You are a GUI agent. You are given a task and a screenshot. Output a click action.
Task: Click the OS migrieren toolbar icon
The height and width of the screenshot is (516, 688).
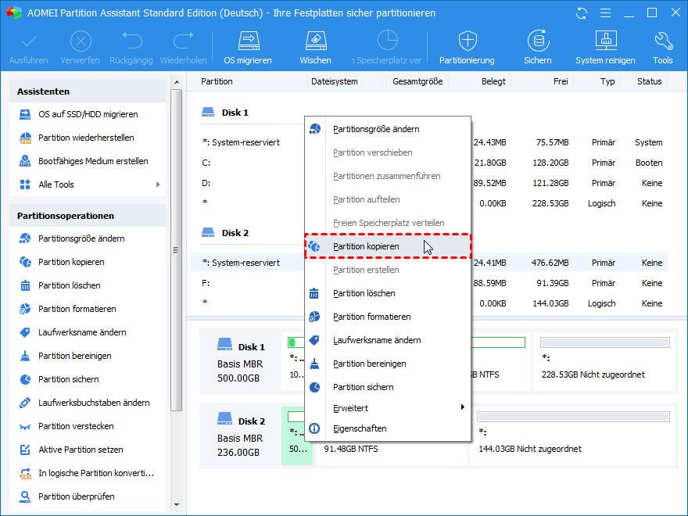pos(248,48)
